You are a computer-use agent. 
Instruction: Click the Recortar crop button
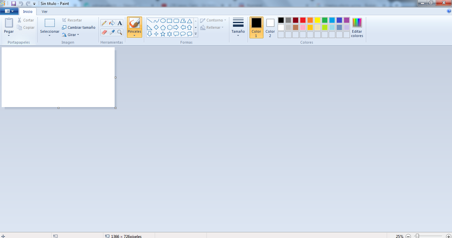72,20
